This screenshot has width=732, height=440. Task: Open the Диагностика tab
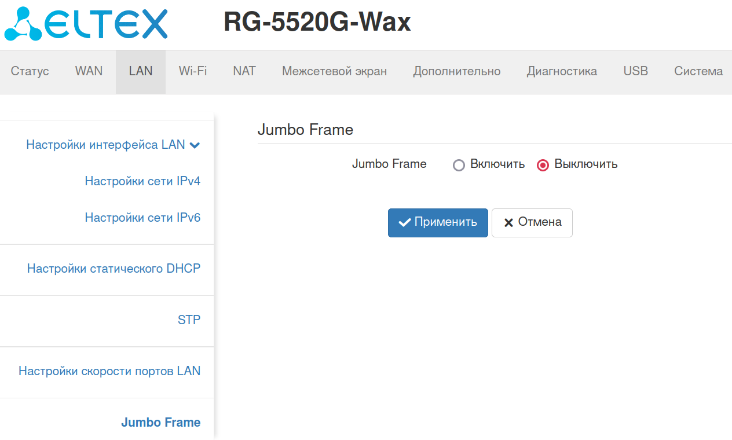click(562, 71)
